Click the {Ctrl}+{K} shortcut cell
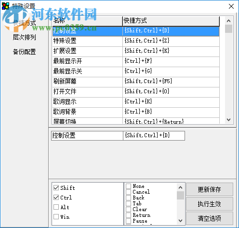This screenshot has height=228, width=239. point(171,102)
